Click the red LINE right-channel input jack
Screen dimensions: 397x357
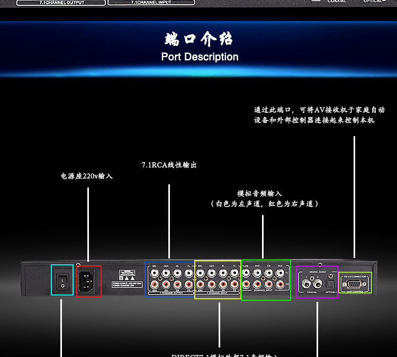246,284
